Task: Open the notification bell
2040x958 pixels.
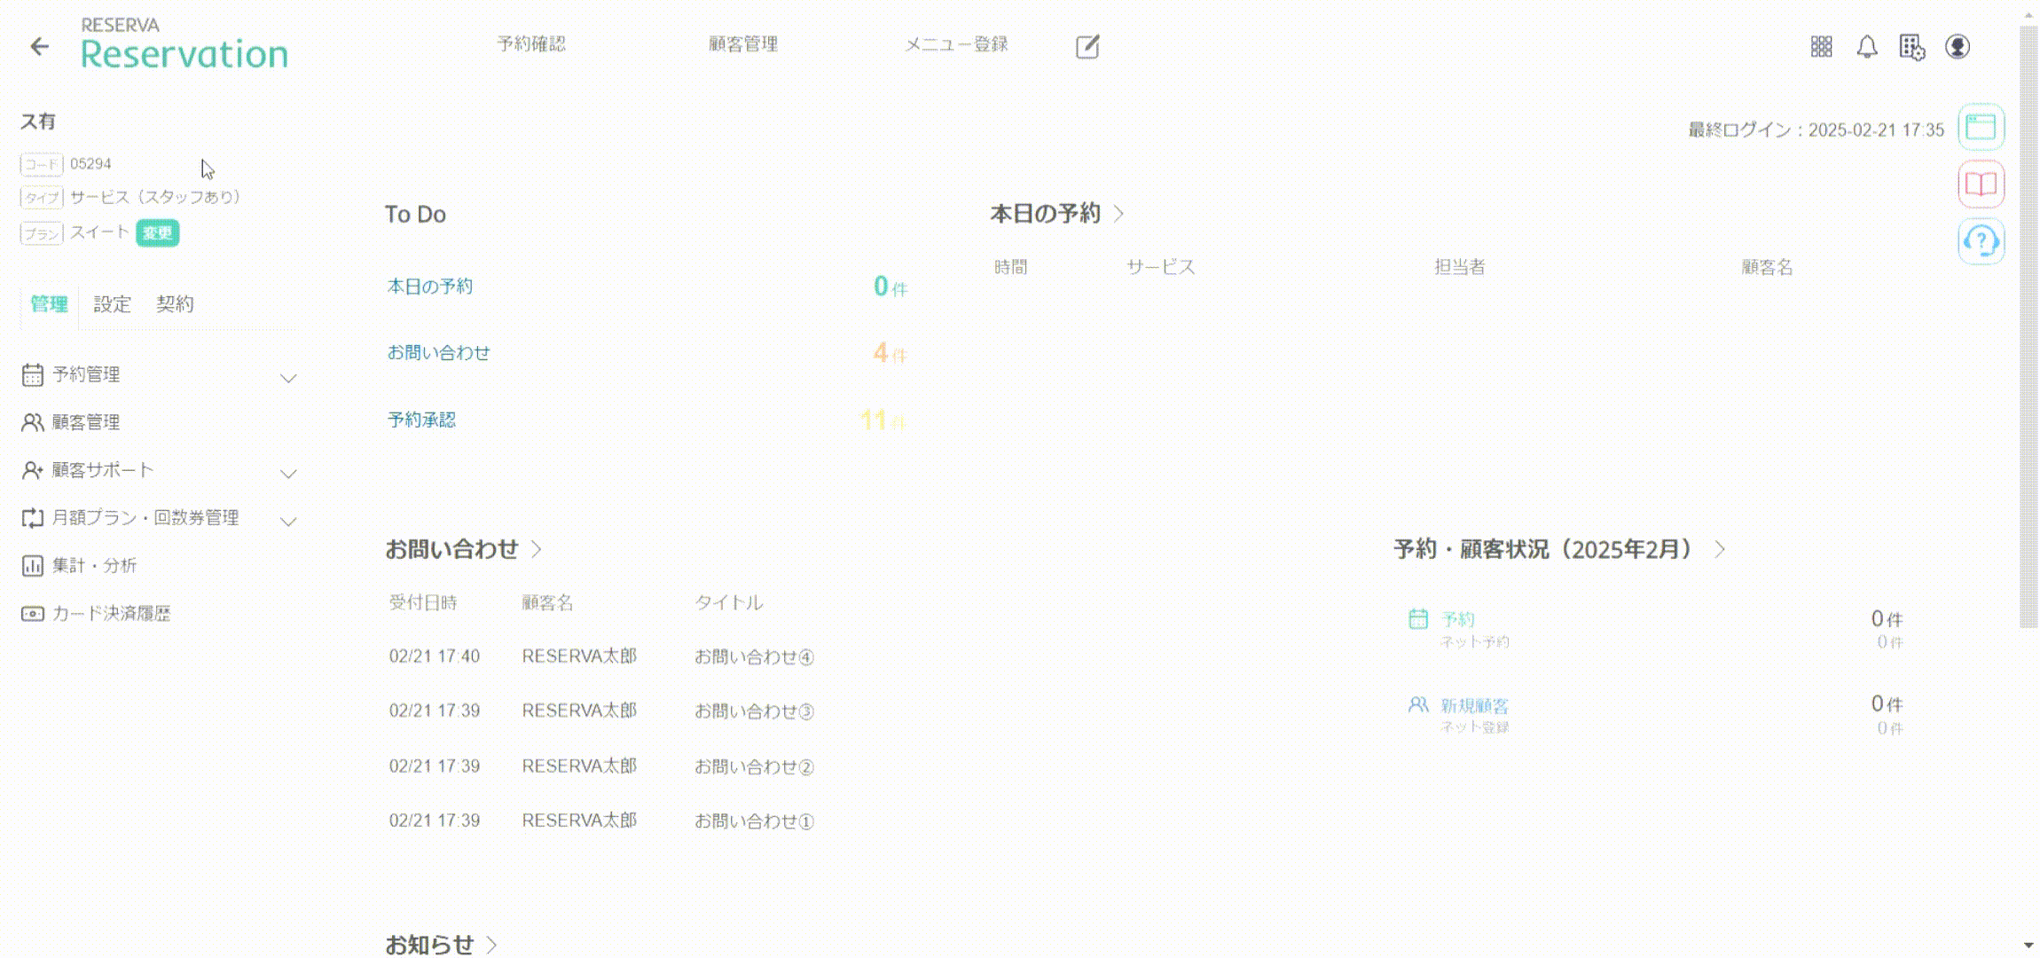Action: click(x=1867, y=46)
